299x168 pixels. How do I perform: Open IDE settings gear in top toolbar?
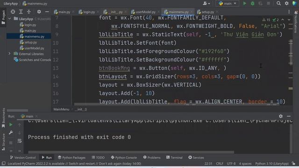tap(286, 3)
